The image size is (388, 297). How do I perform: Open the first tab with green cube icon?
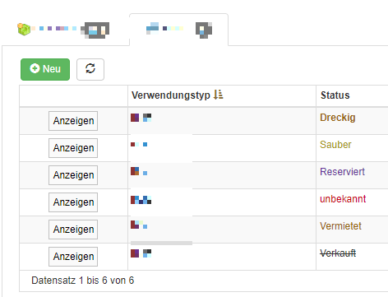[x=63, y=30]
